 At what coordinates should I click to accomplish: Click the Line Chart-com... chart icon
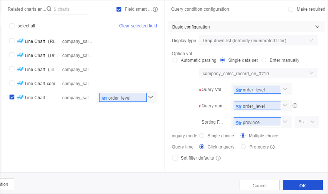pos(20,83)
